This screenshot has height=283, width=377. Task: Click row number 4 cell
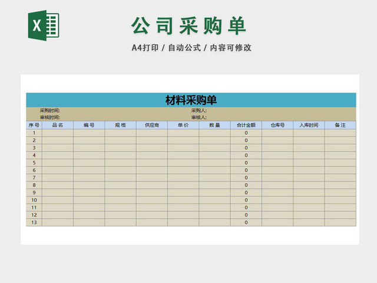pos(34,155)
